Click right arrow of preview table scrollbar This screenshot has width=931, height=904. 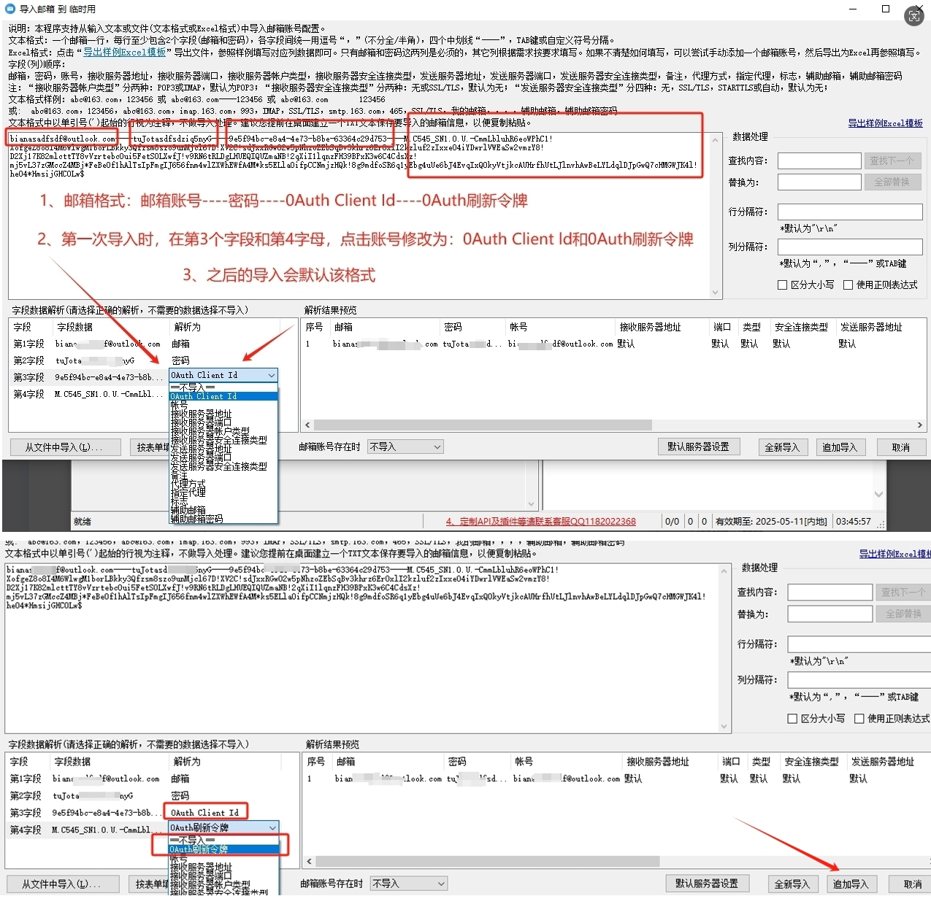(919, 425)
